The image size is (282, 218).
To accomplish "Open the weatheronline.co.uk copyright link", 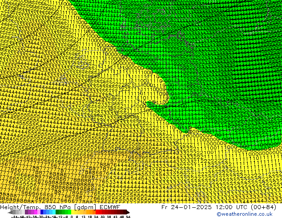I will coord(245,214).
